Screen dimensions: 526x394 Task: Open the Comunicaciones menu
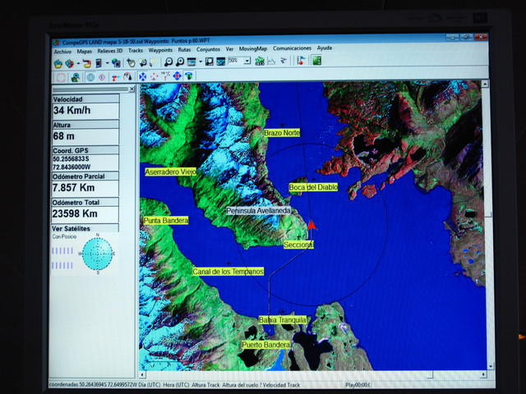292,48
